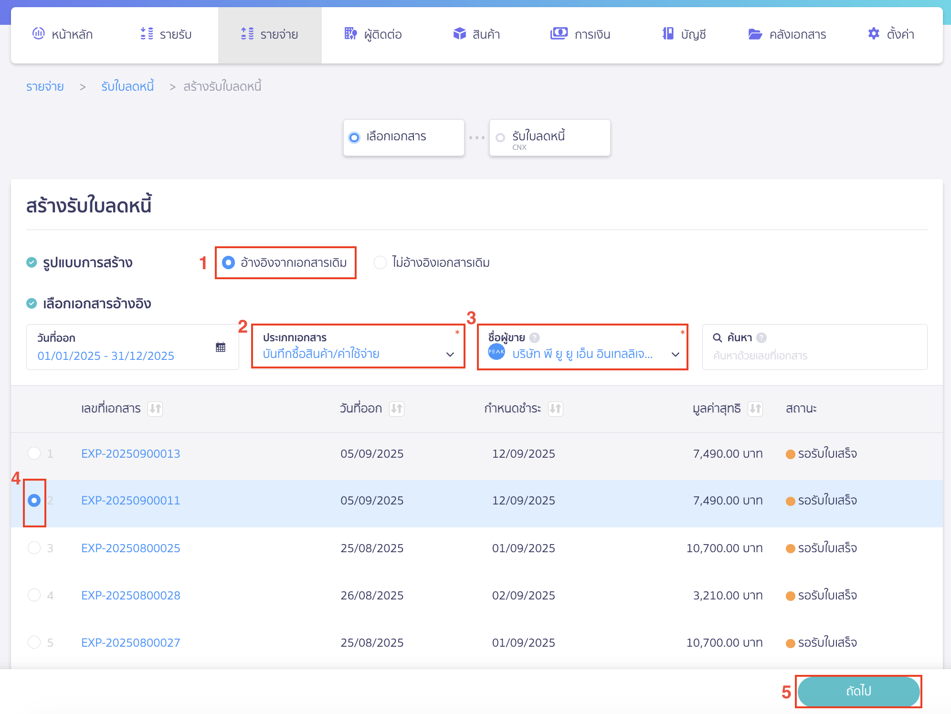Choose radio button for EXP-20250800025

tap(34, 547)
